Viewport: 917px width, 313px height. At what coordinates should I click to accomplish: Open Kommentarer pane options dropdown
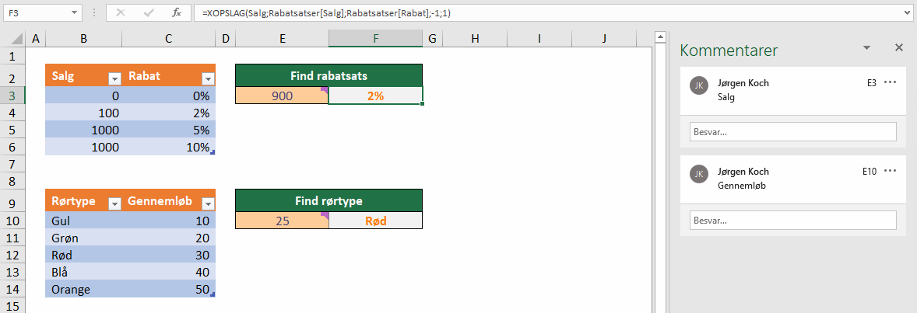tap(866, 48)
